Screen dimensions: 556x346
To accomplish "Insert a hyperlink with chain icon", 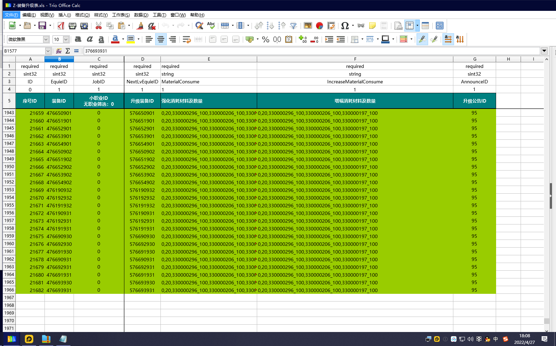I will pos(361,26).
